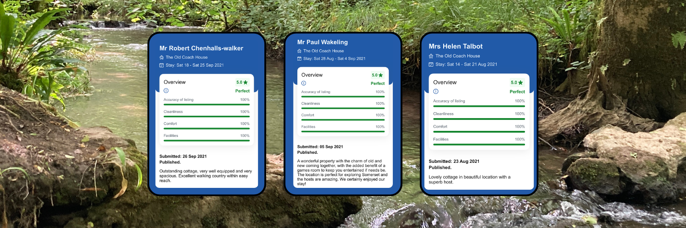Click the Facilities progress bar on Helen's review

[479, 144]
